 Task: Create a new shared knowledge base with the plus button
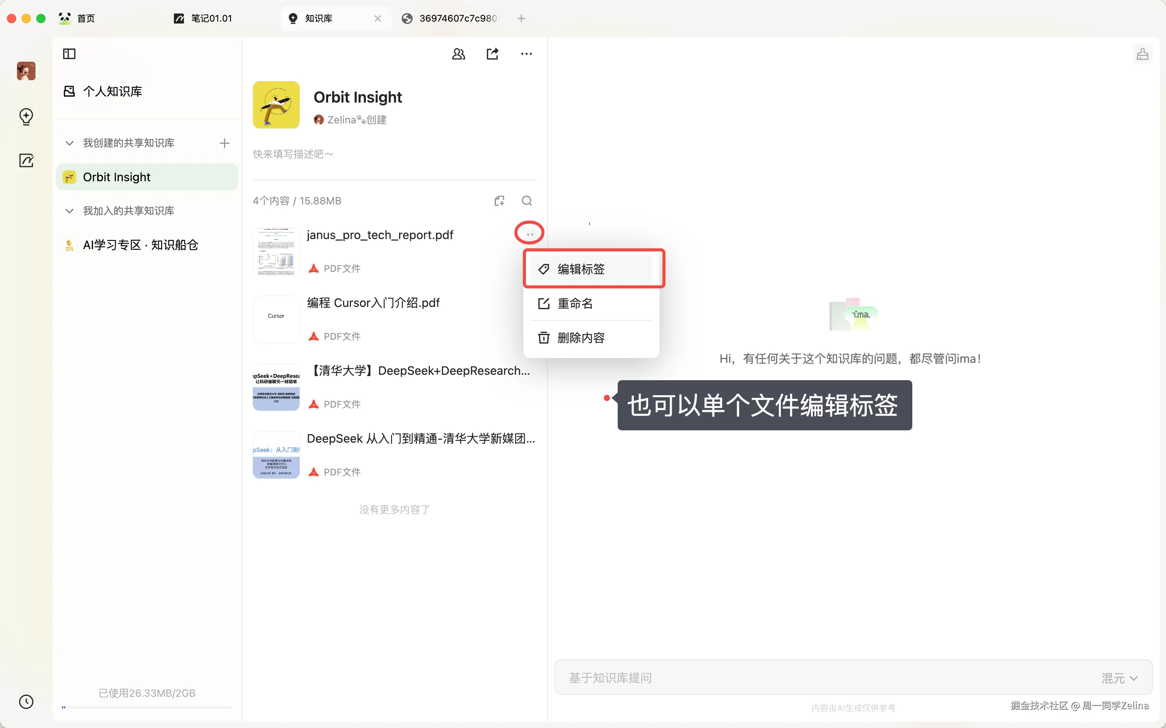pos(224,143)
